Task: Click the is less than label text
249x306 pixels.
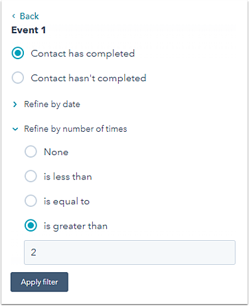Action: click(68, 177)
